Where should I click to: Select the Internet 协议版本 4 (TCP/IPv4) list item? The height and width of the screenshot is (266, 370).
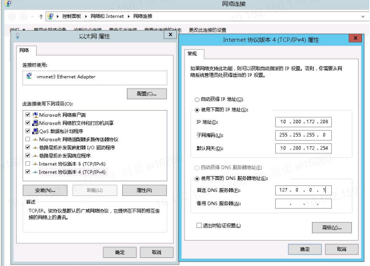(72, 172)
